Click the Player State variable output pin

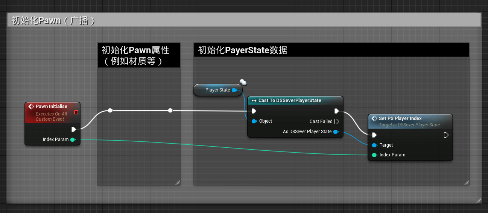point(234,90)
